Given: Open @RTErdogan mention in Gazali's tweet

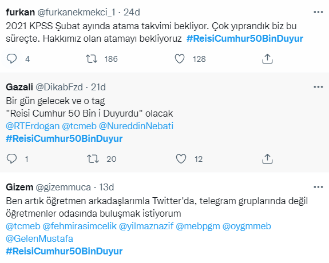Looking at the screenshot, I should coord(33,126).
